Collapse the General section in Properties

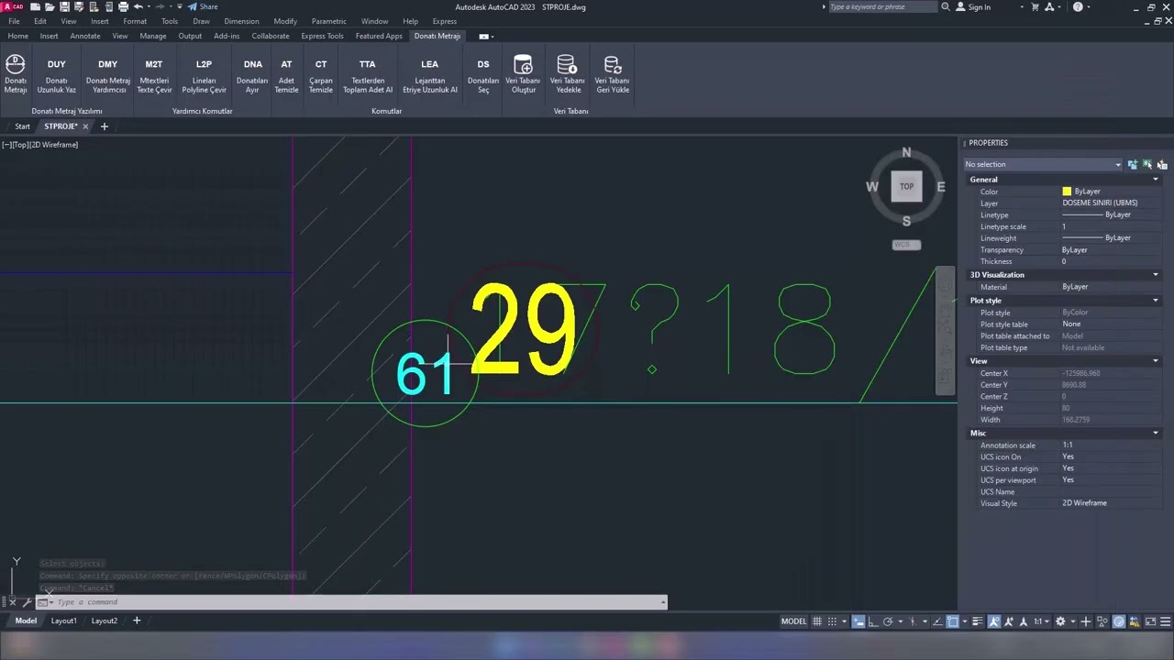coord(1156,180)
